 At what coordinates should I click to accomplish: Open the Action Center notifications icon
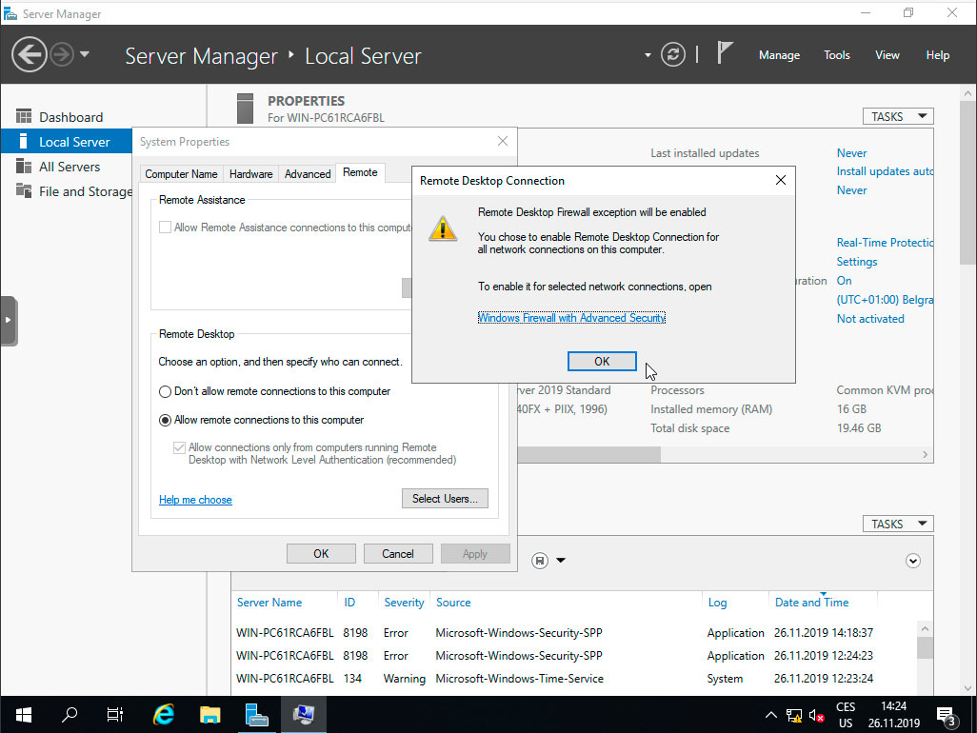tap(946, 715)
